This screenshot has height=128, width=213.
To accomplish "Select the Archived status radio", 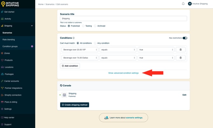I will click(x=95, y=26).
